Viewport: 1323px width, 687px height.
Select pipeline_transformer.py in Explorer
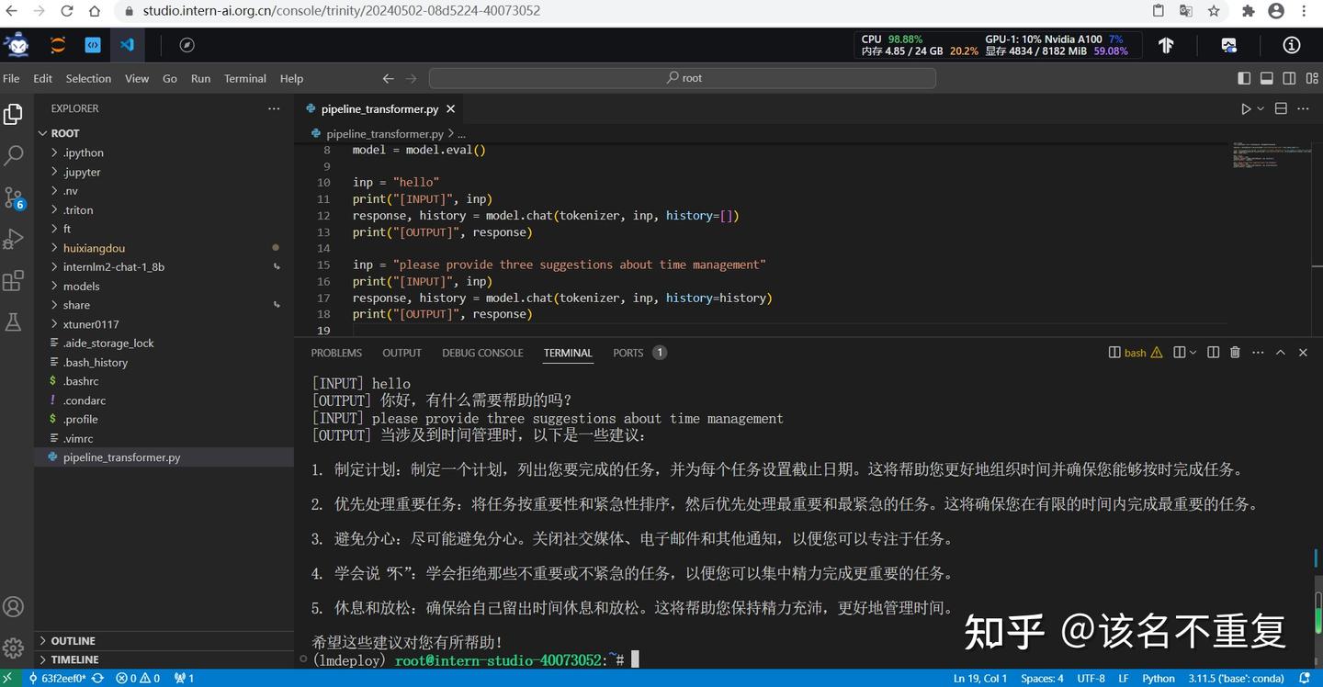point(164,457)
